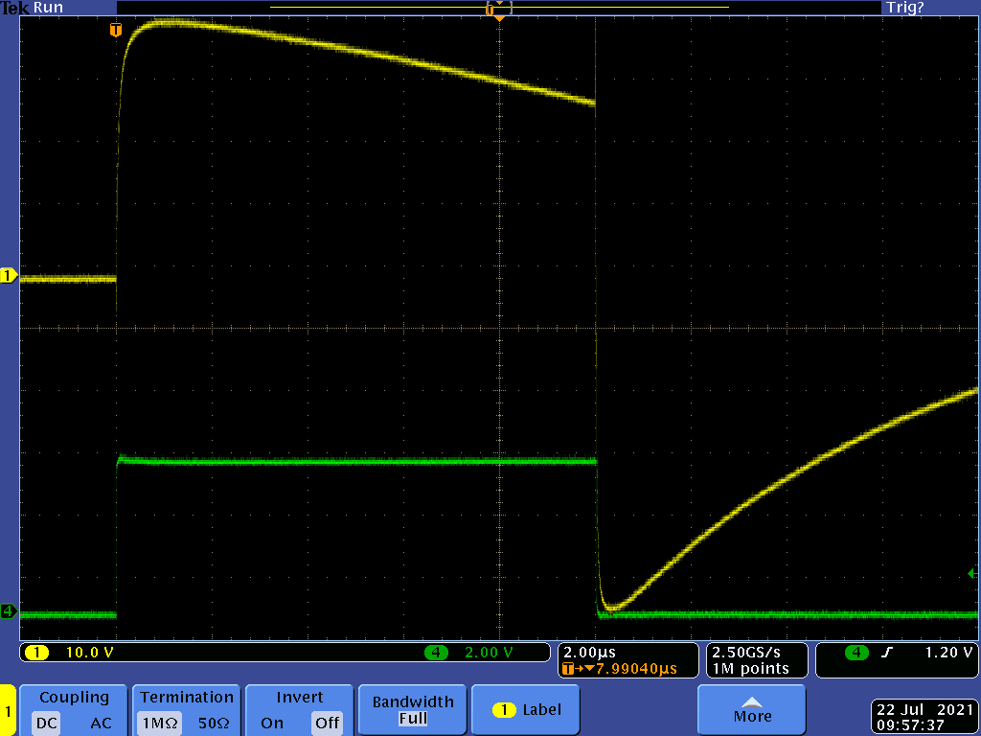
Task: Click the channel 4 trigger source badge
Action: point(856,652)
